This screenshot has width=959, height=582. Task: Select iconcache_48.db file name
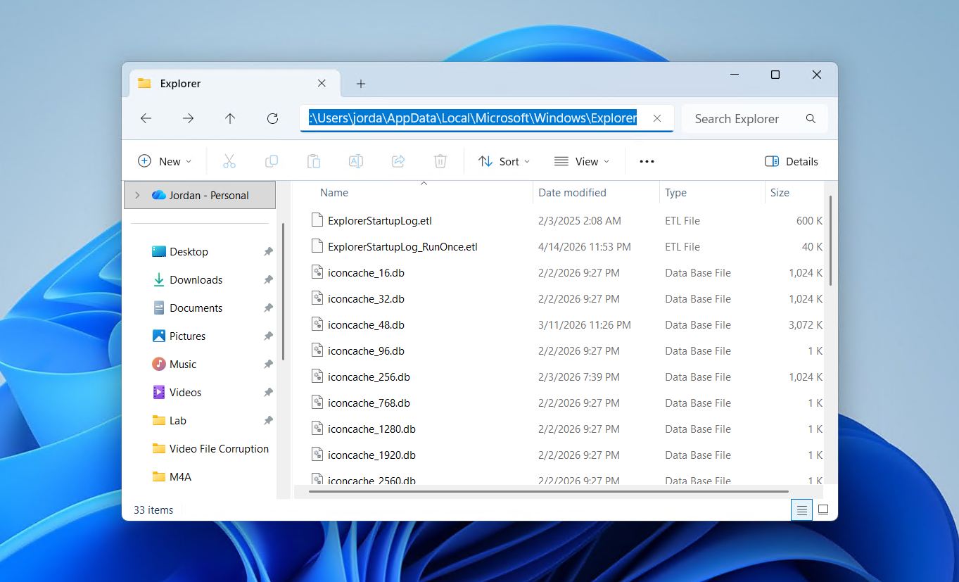366,324
